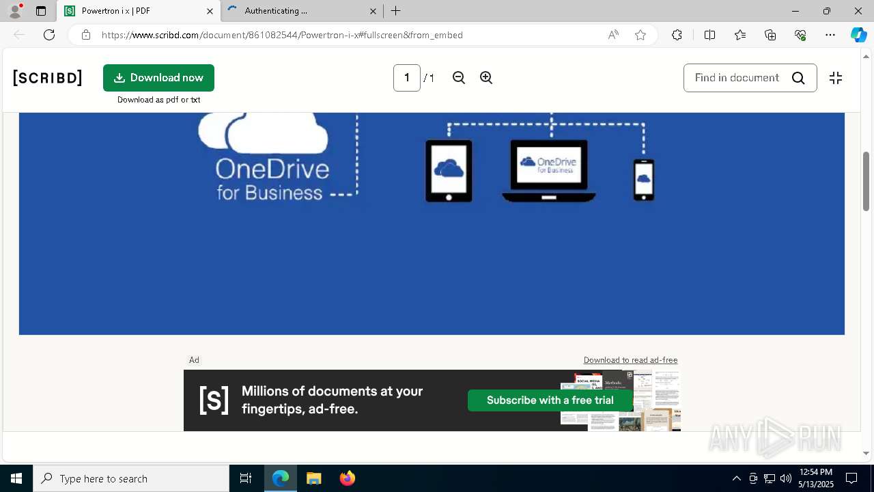Toggle Split screen
Viewport: 874px width, 492px height.
709,35
